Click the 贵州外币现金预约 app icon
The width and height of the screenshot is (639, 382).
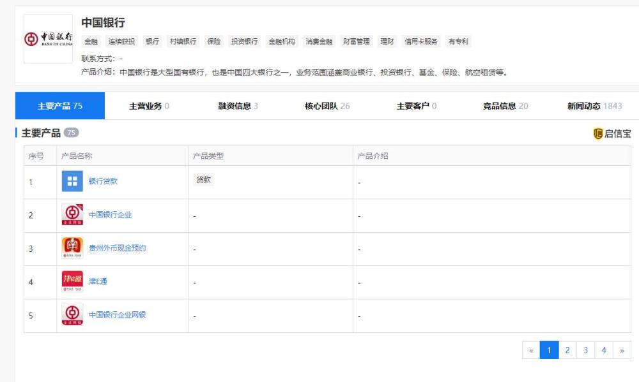(x=72, y=247)
